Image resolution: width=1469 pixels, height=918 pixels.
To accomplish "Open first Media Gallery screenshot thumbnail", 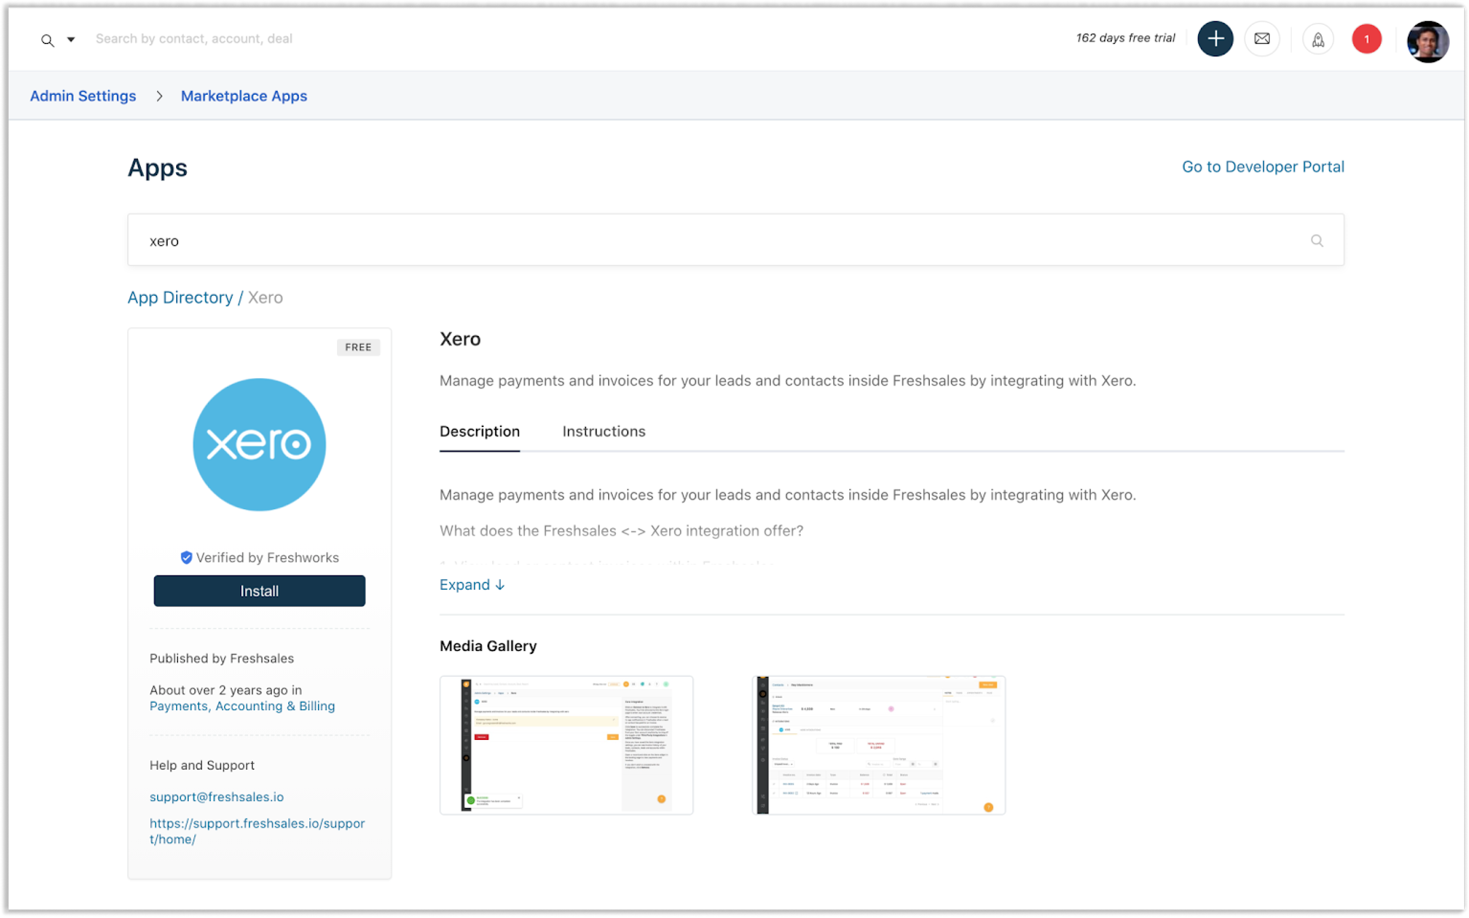I will coord(566,745).
